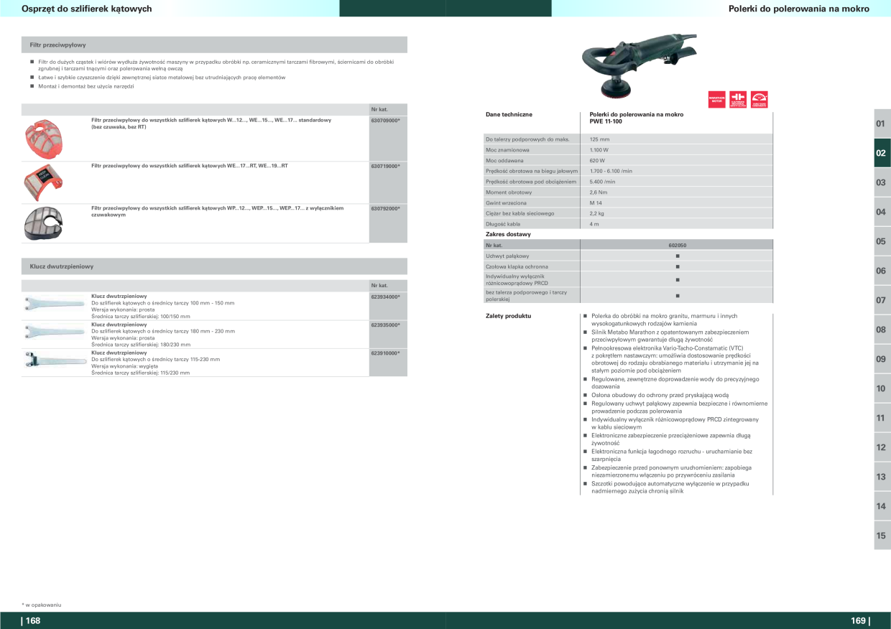891x629 pixels.
Task: Click catalog number 602050
Action: [x=677, y=245]
